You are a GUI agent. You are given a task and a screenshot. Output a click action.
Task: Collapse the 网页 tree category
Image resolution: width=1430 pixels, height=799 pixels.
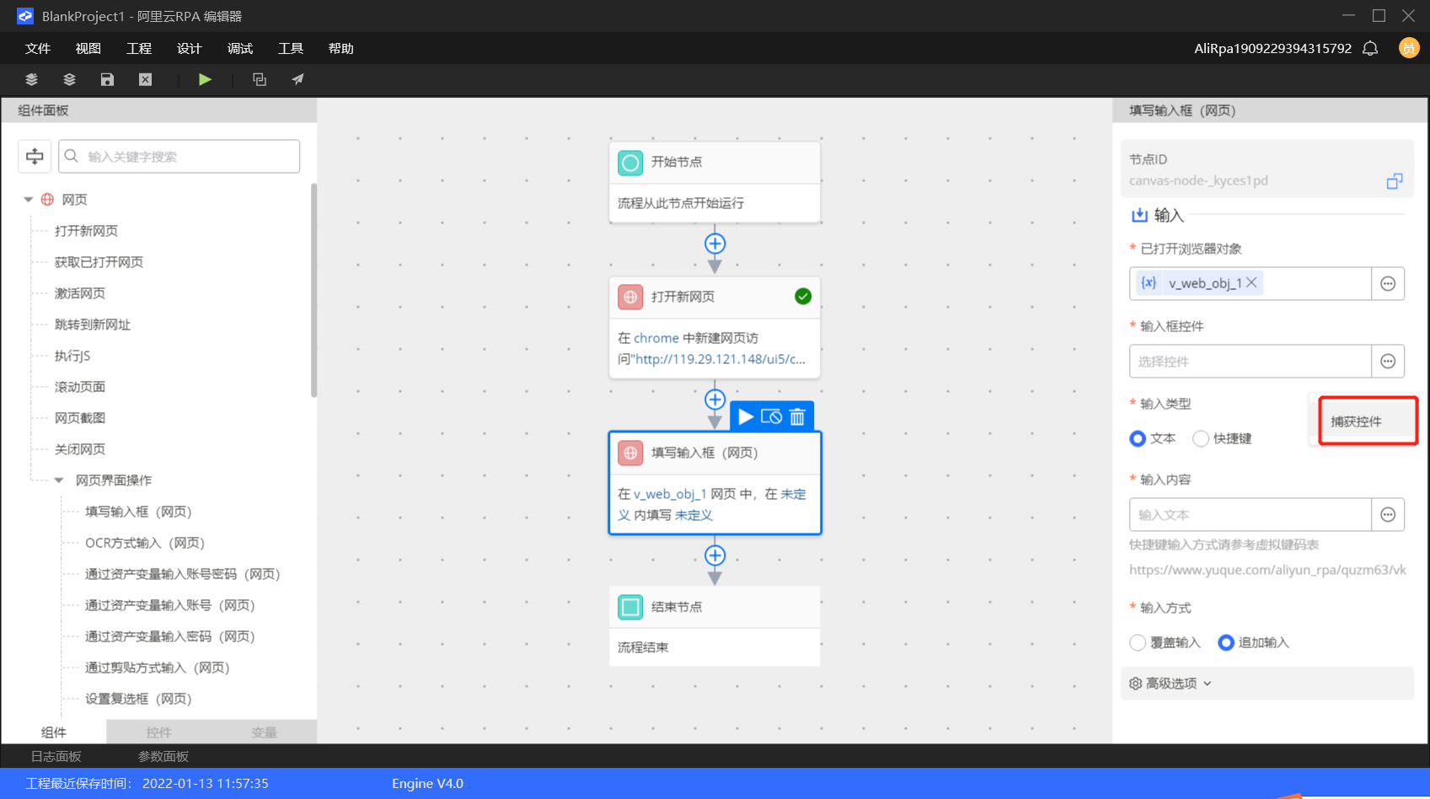click(28, 200)
